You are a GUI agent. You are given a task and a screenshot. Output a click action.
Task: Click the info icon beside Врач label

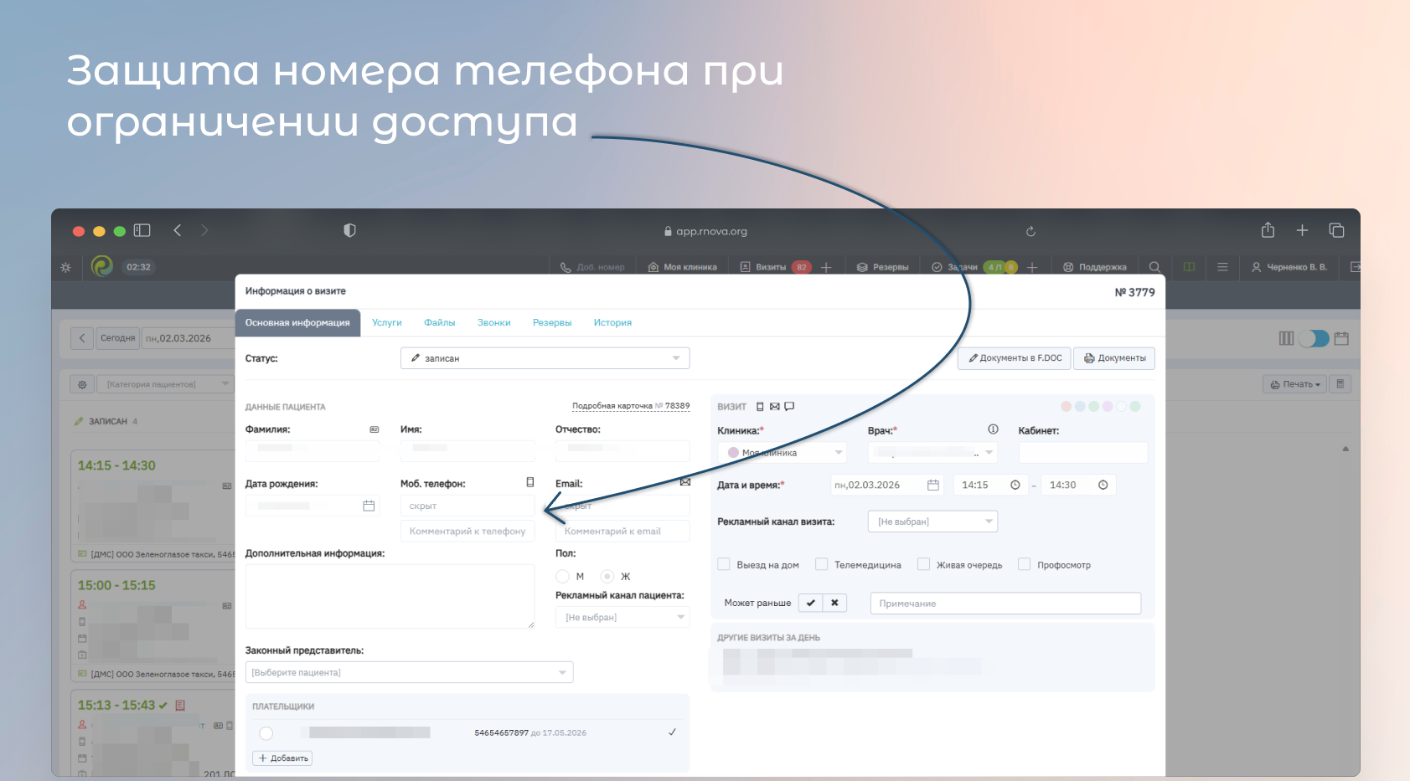[993, 429]
